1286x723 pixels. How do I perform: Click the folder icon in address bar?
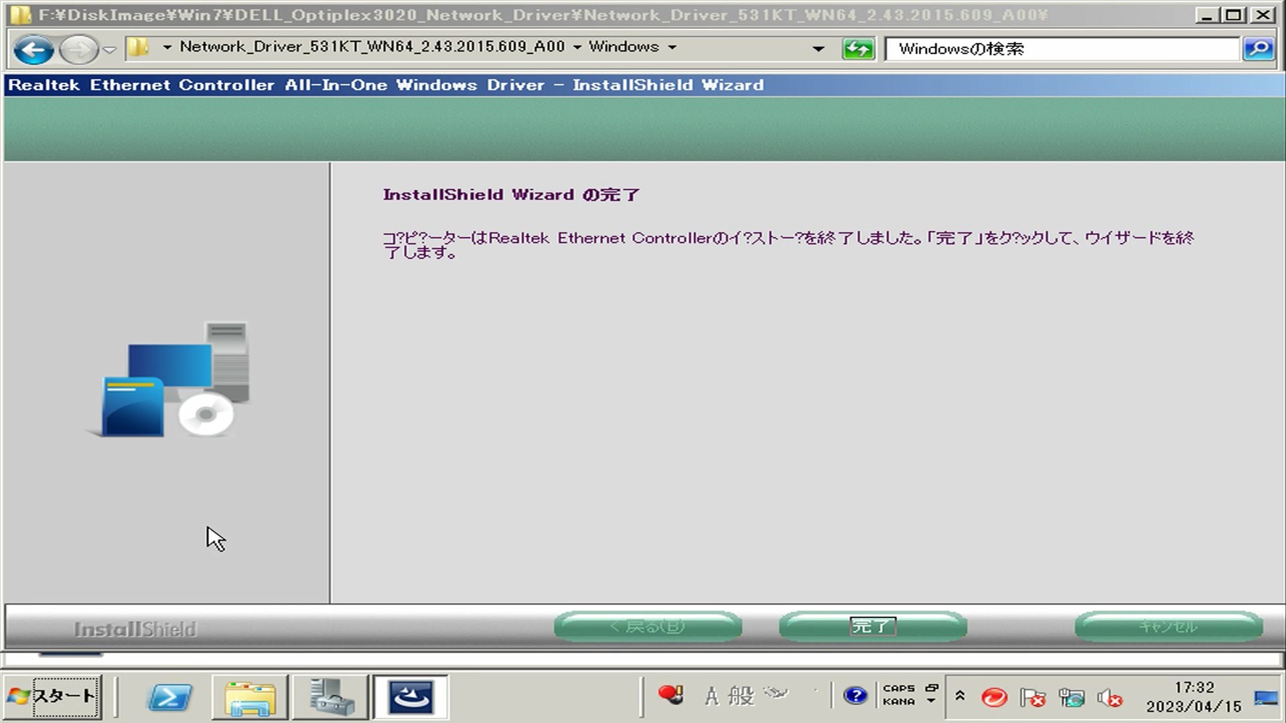(138, 48)
